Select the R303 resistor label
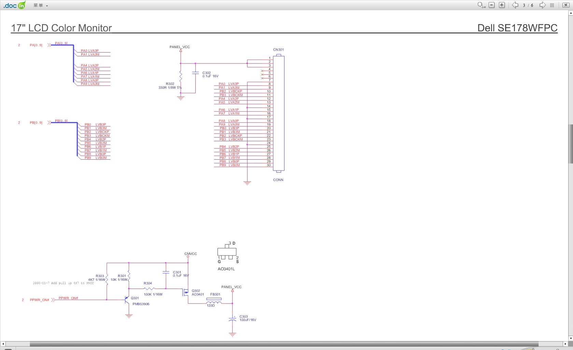Image resolution: width=573 pixels, height=350 pixels. click(x=100, y=276)
